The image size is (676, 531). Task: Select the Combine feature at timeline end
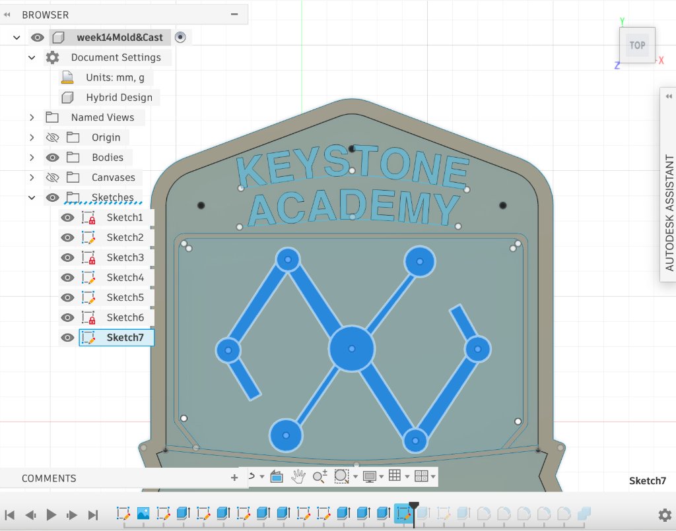[584, 513]
